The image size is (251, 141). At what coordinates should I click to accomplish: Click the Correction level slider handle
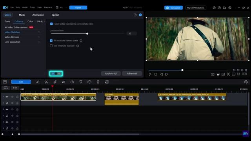[87, 34]
